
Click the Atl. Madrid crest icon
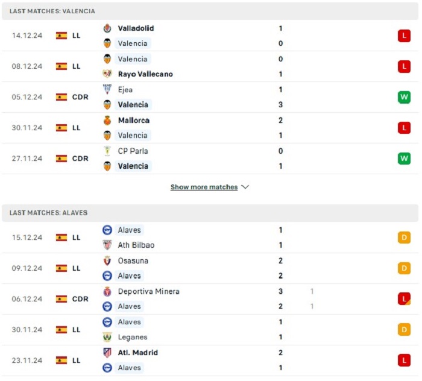click(x=107, y=353)
